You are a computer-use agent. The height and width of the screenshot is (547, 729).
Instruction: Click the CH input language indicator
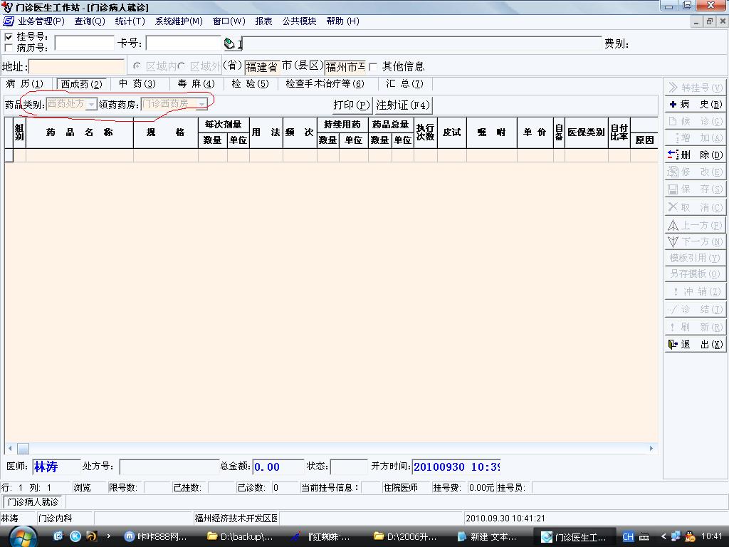[628, 537]
